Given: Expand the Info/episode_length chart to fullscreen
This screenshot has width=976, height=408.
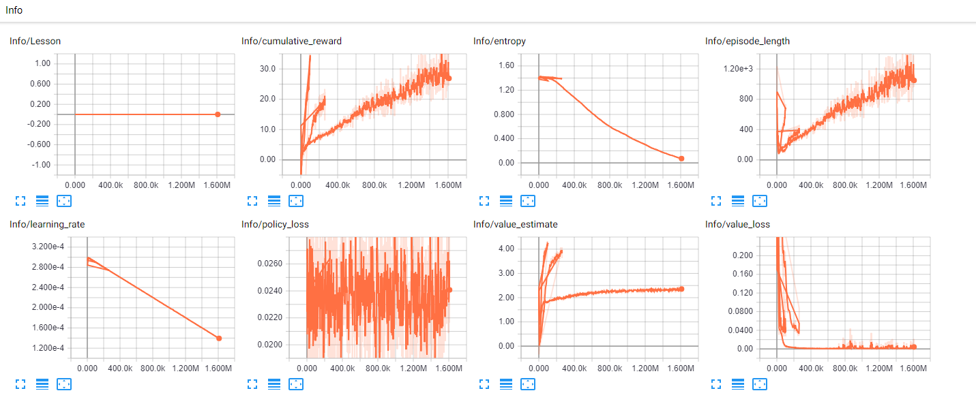Looking at the screenshot, I should coord(715,201).
